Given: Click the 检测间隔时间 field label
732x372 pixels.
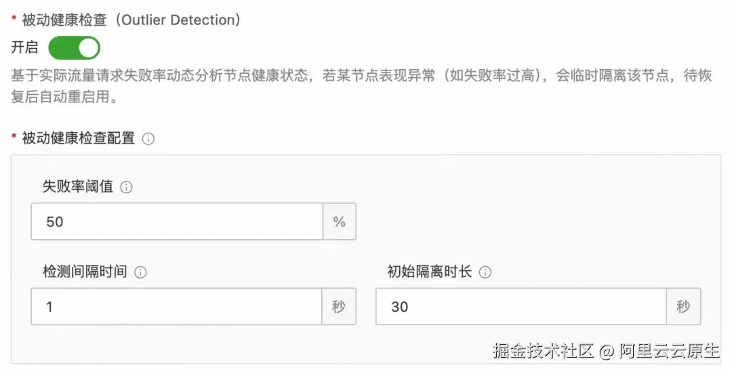Looking at the screenshot, I should pos(85,272).
